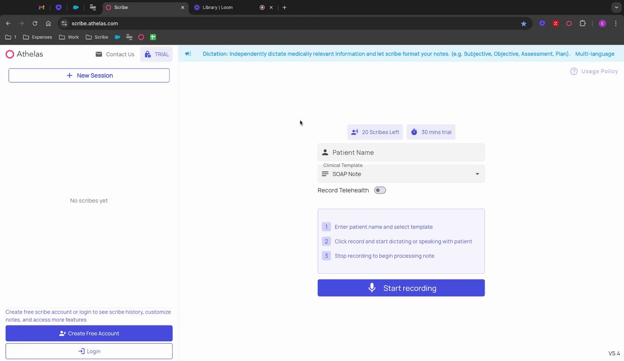The width and height of the screenshot is (624, 361).
Task: Click 'Click record and start dictating' step text
Action: [403, 241]
